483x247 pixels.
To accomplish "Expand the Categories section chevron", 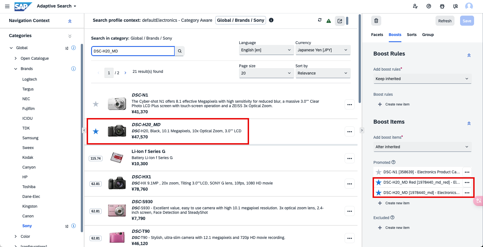I will [70, 36].
